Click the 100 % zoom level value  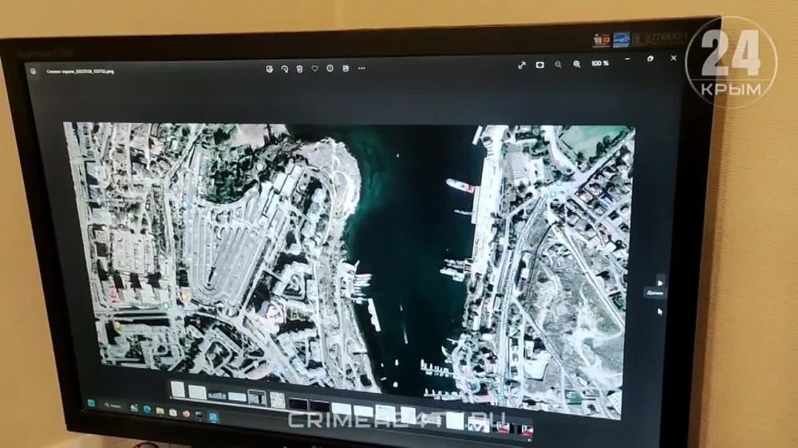click(x=600, y=64)
